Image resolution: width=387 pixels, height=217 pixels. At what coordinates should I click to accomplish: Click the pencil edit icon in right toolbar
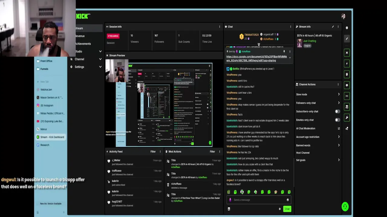[x=347, y=39]
